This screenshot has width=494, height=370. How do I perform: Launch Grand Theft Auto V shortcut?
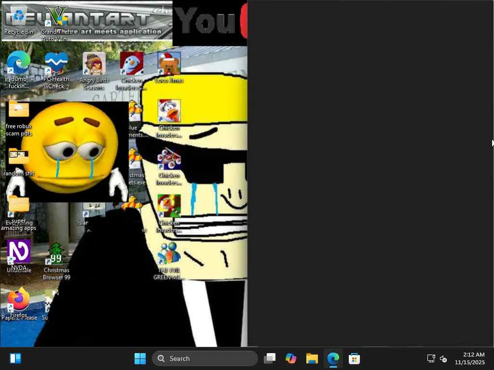coord(56,24)
